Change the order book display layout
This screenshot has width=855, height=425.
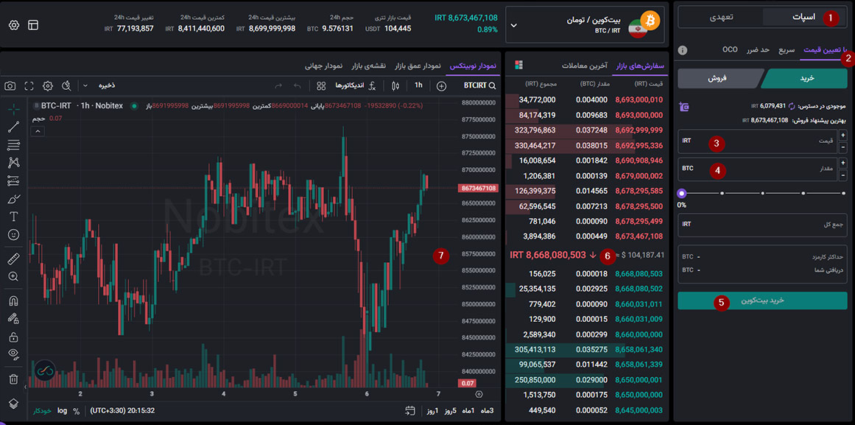coord(518,65)
